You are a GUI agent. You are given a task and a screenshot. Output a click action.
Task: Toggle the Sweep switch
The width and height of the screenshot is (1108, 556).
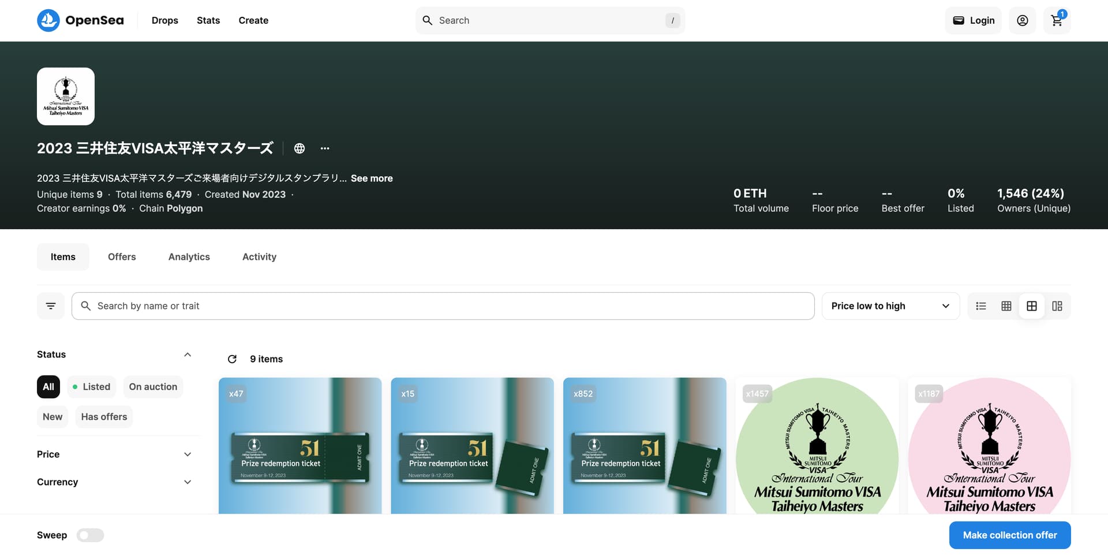90,535
